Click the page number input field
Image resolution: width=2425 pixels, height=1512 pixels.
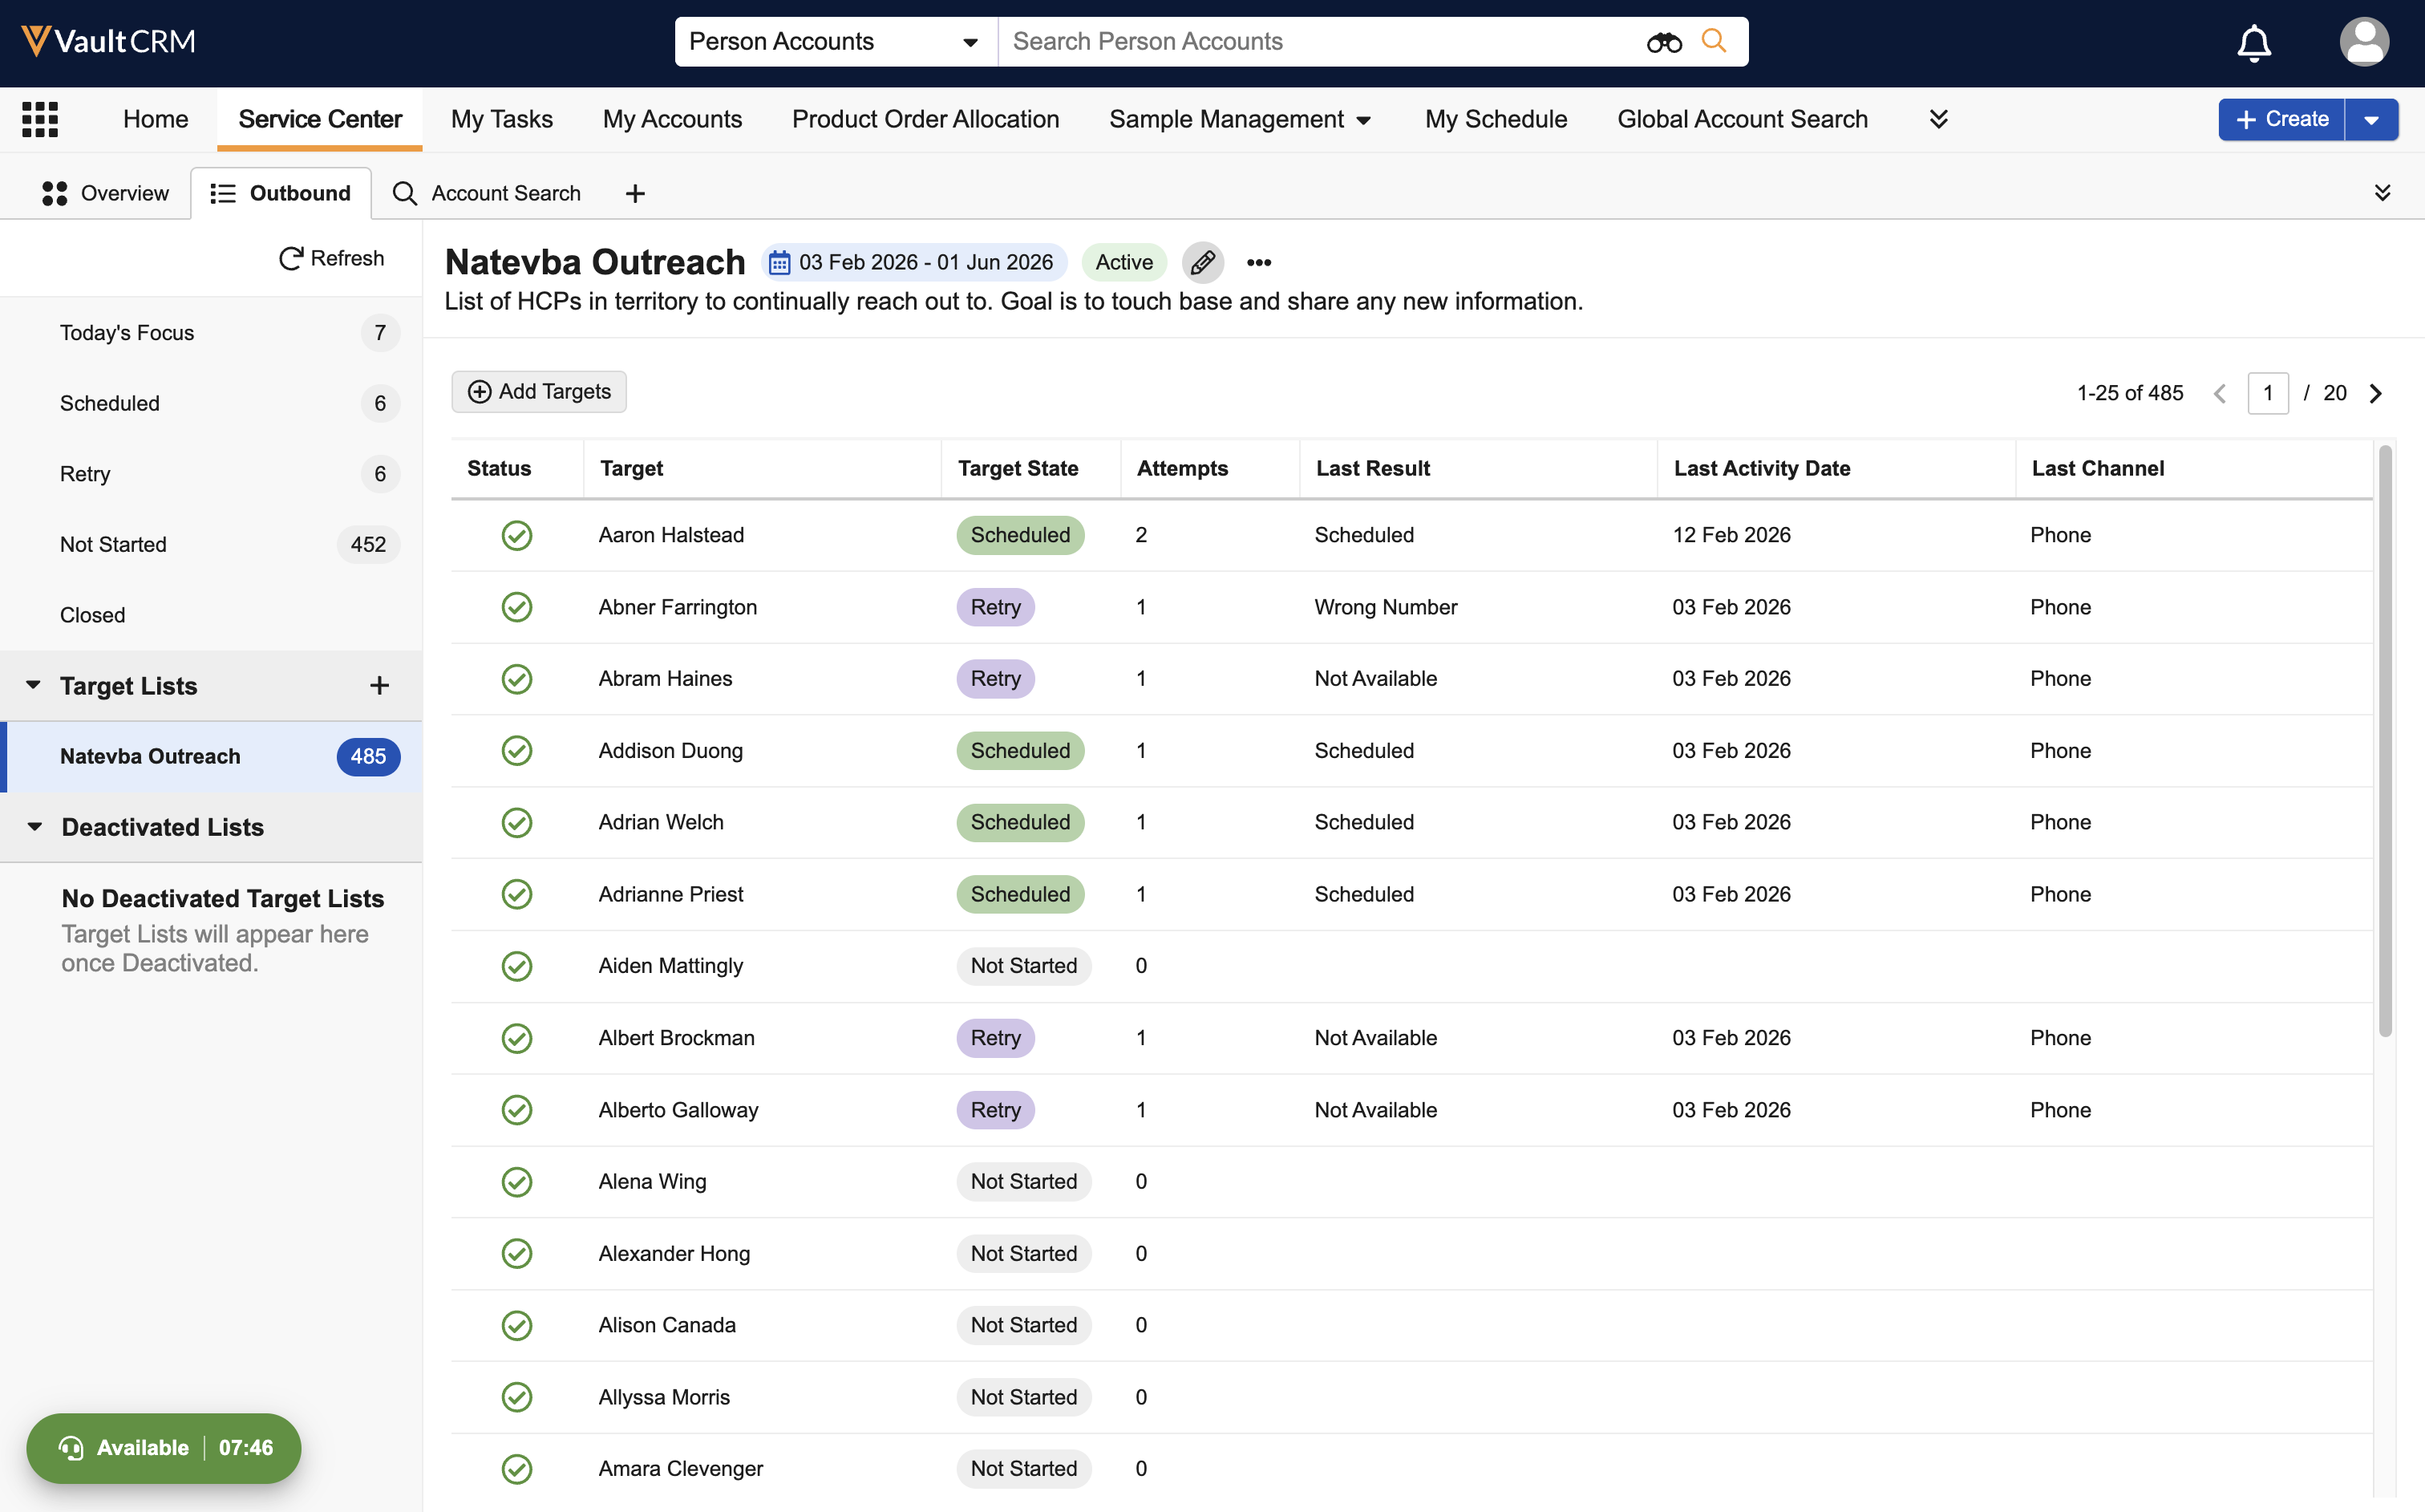[x=2267, y=393]
